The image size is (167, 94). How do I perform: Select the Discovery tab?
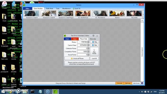click(93, 39)
